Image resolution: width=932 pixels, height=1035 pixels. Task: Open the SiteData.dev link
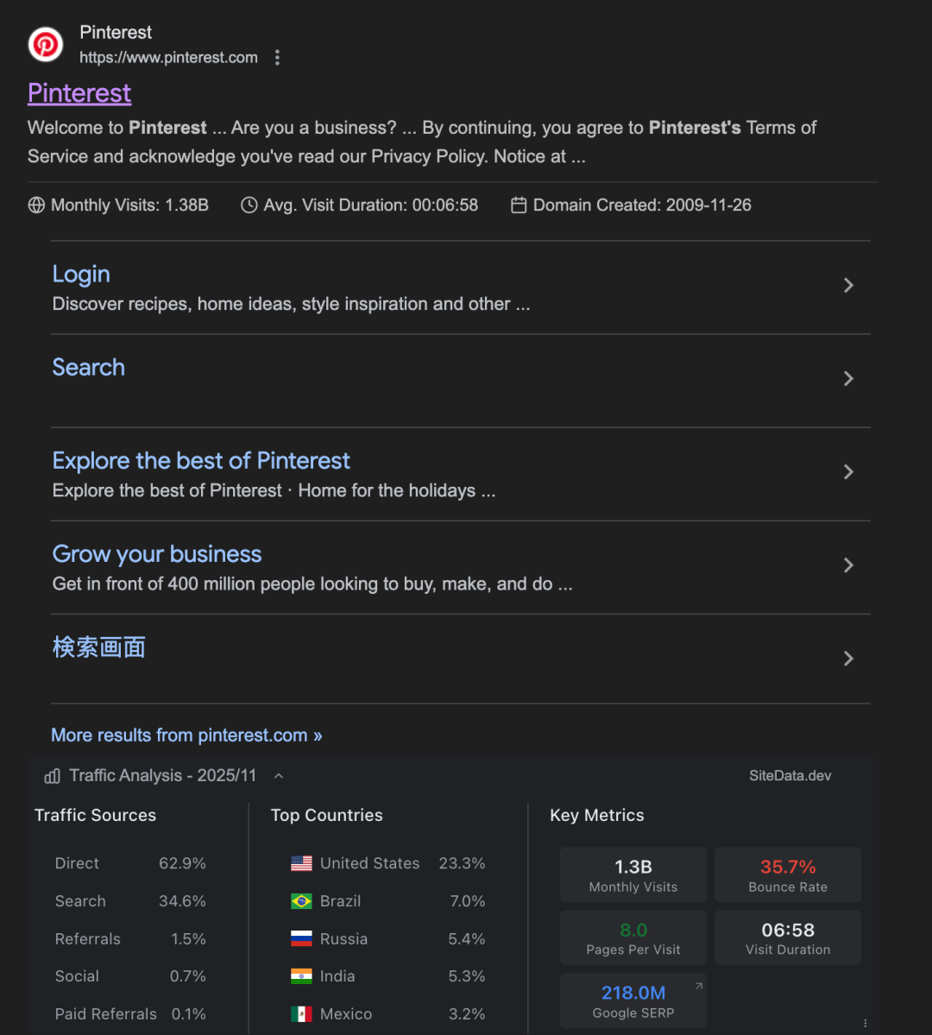coord(790,776)
